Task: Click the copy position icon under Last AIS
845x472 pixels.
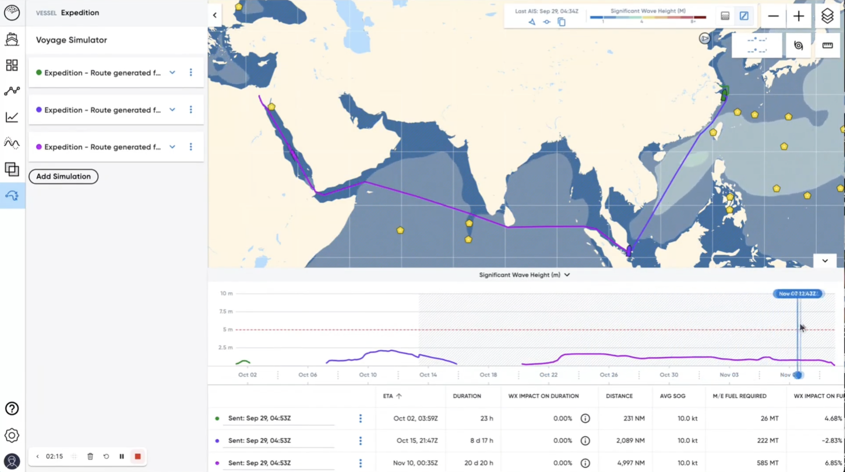Action: pyautogui.click(x=562, y=22)
